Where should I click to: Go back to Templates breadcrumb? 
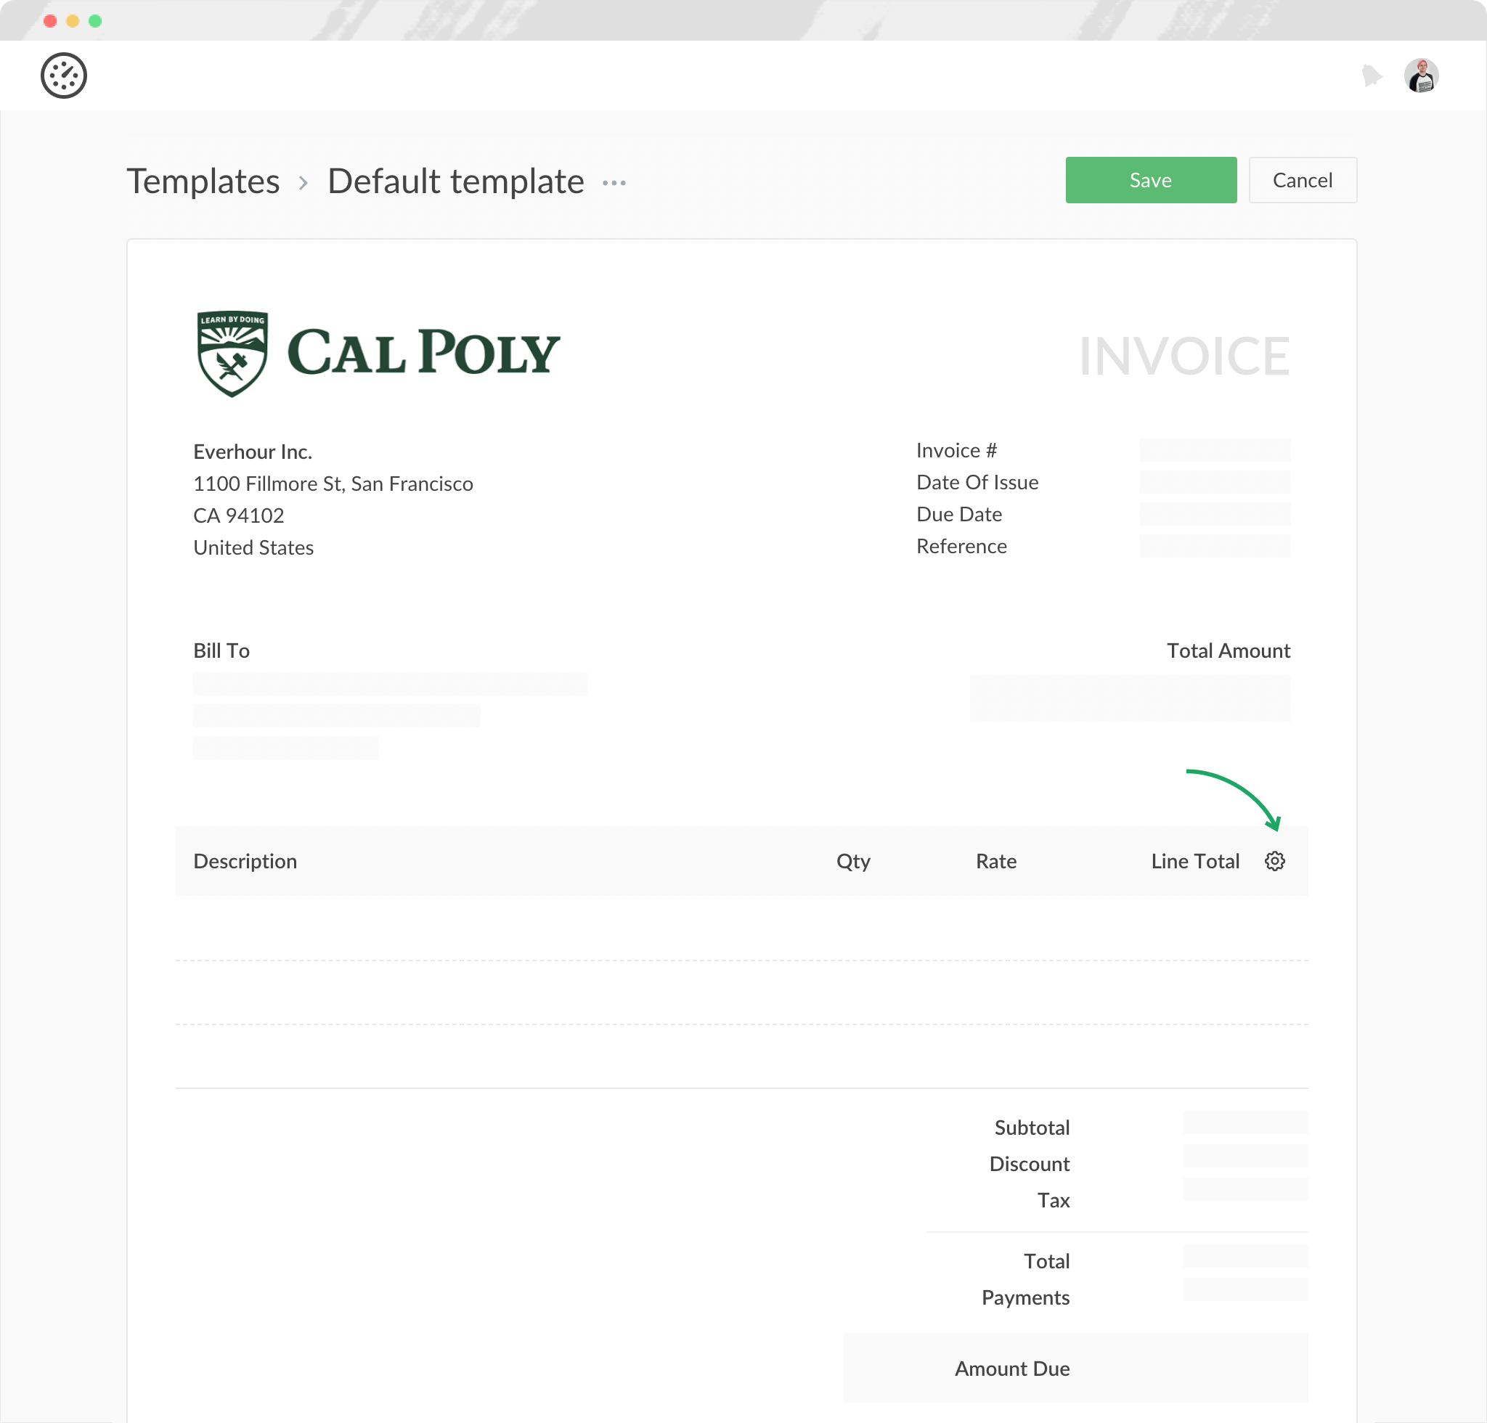pyautogui.click(x=203, y=182)
